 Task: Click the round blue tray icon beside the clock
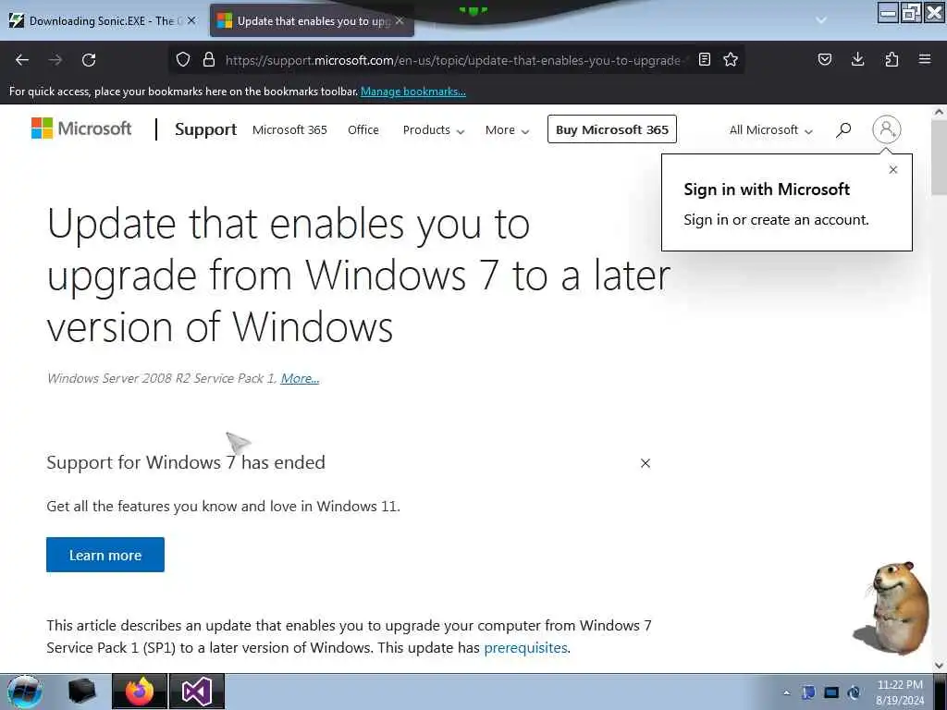tap(854, 692)
